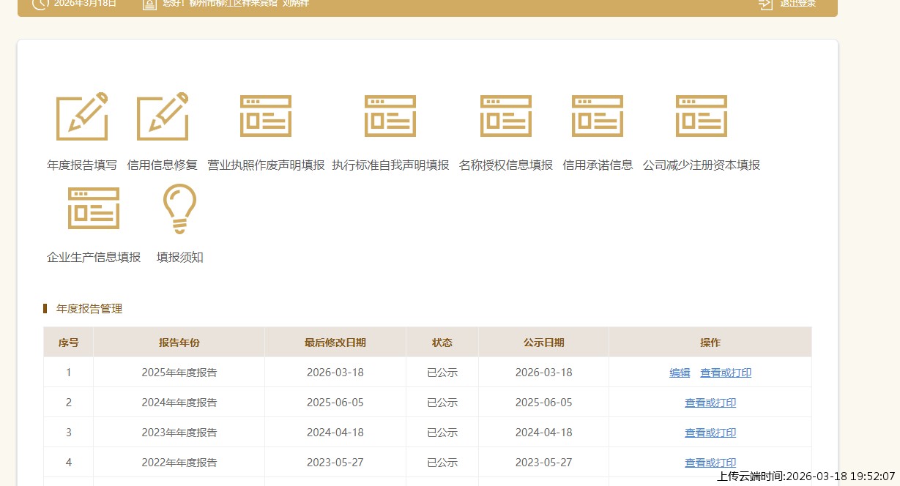Open the 年度报告填写 pencil icon
The image size is (900, 486).
[x=82, y=117]
